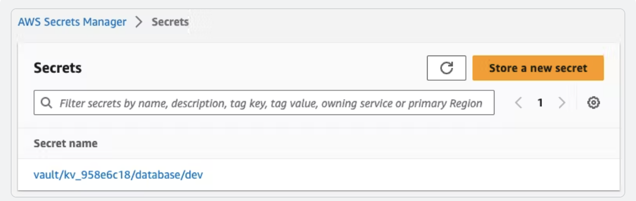This screenshot has height=201, width=636.
Task: Click blank space between Secrets title and refresh
Action: click(252, 68)
